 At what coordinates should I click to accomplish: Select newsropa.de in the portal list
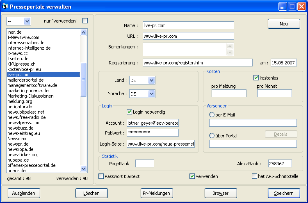click(20, 149)
